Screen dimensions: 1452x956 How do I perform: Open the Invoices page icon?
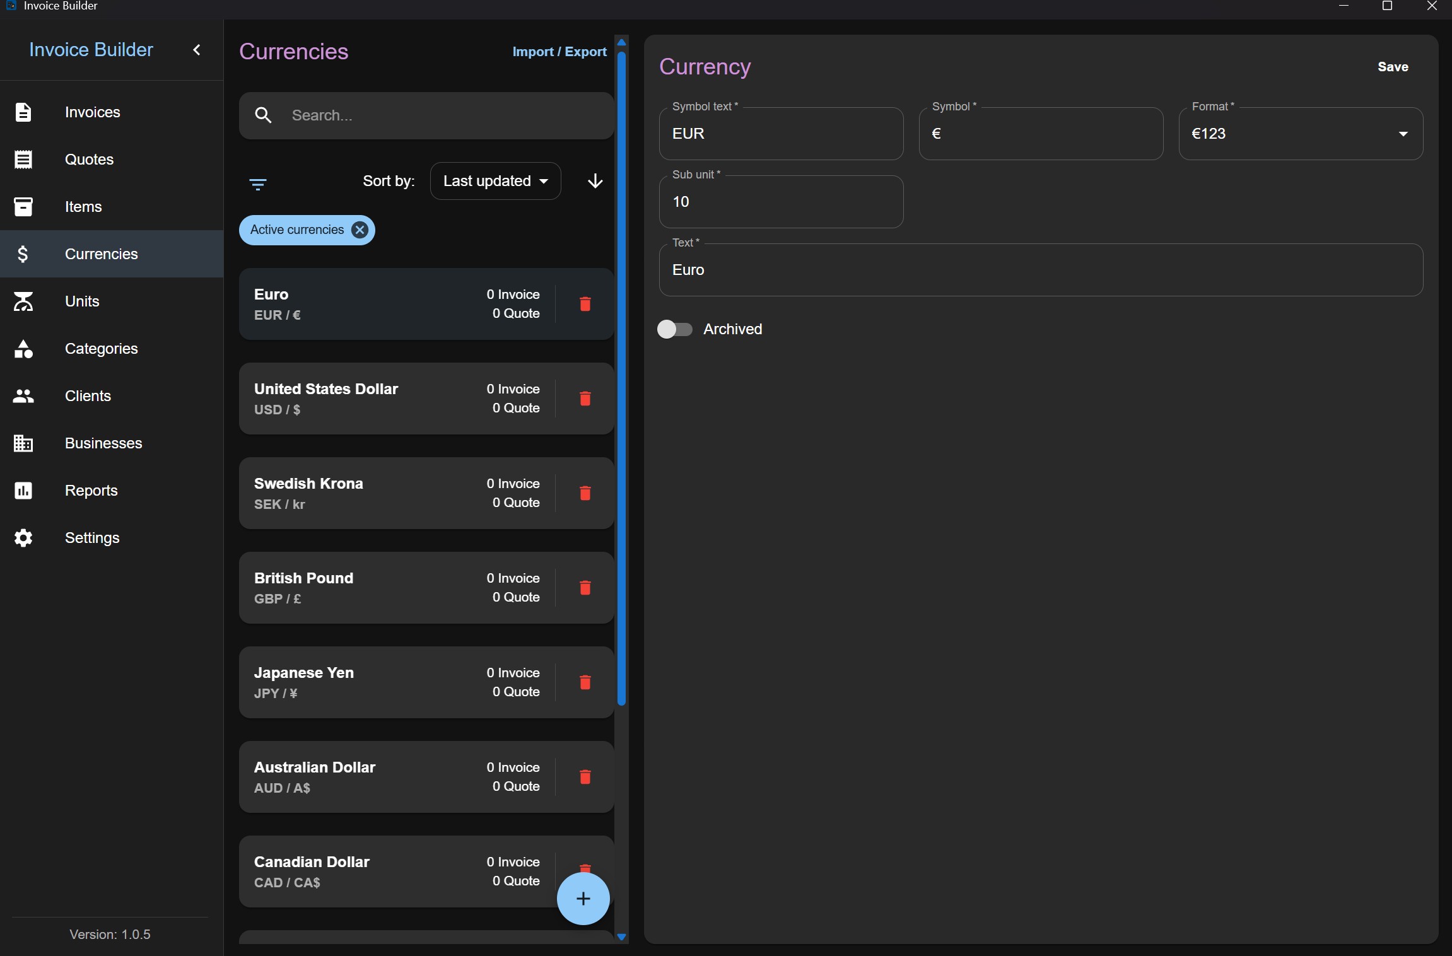point(23,112)
